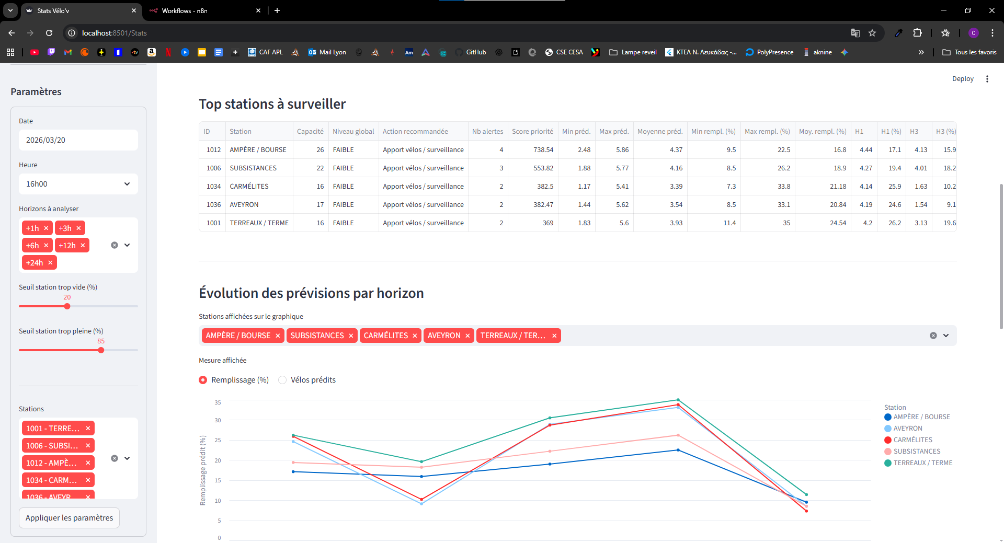Bookmark this page with the star icon

coord(872,33)
